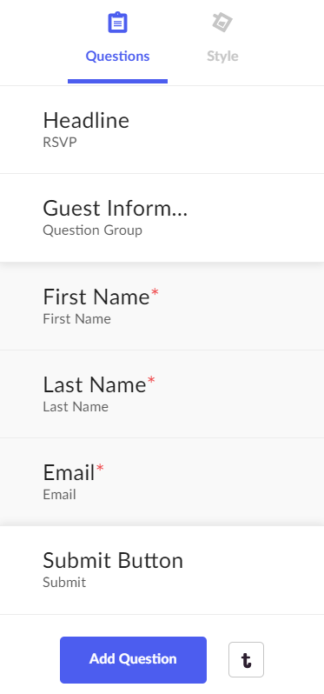The image size is (324, 694).
Task: Select the First Name question
Action: 162,306
